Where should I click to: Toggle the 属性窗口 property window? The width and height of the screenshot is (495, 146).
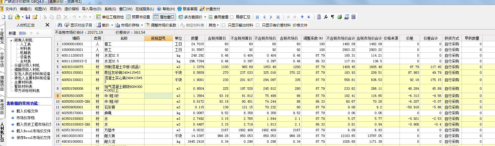(x=164, y=17)
